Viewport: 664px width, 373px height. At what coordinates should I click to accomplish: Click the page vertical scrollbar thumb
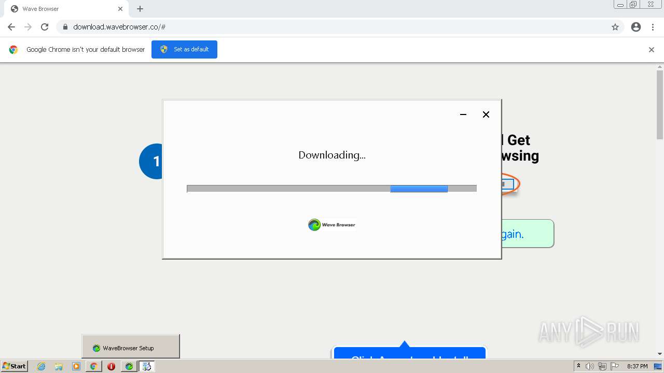coord(660,105)
